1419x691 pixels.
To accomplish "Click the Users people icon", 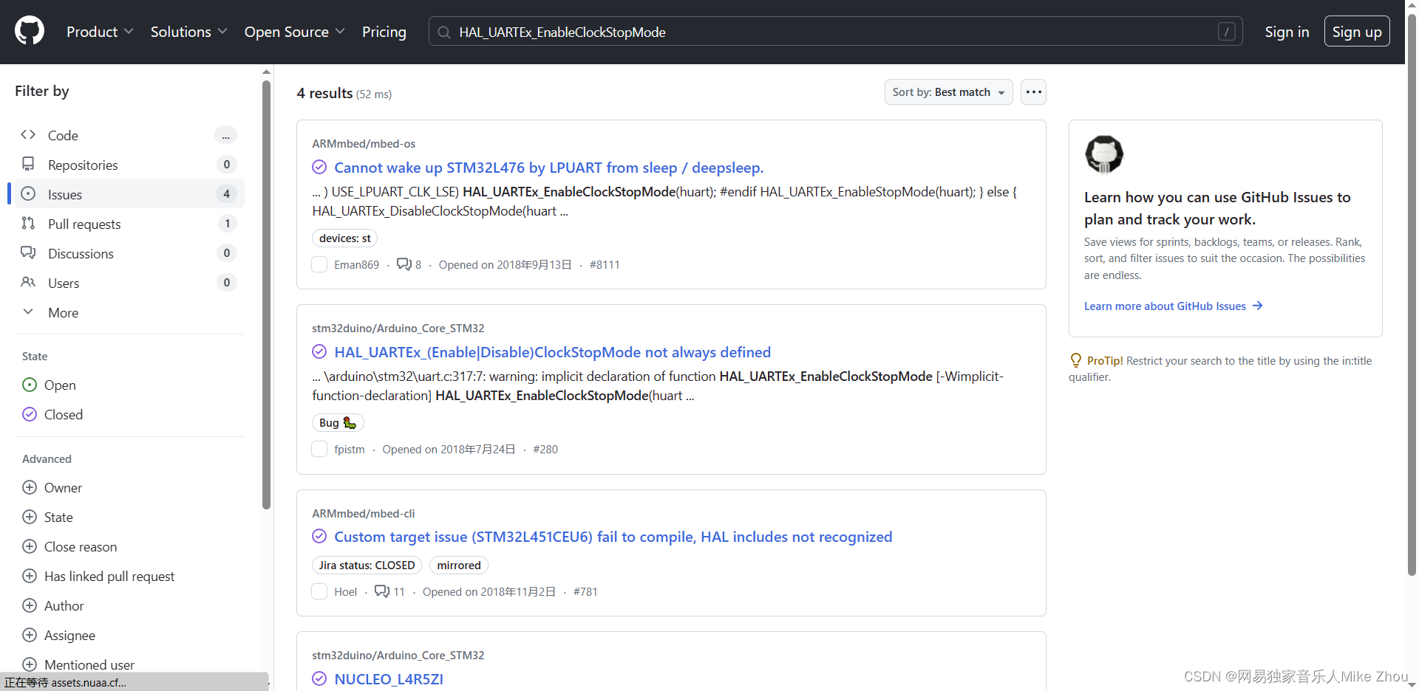I will [28, 282].
